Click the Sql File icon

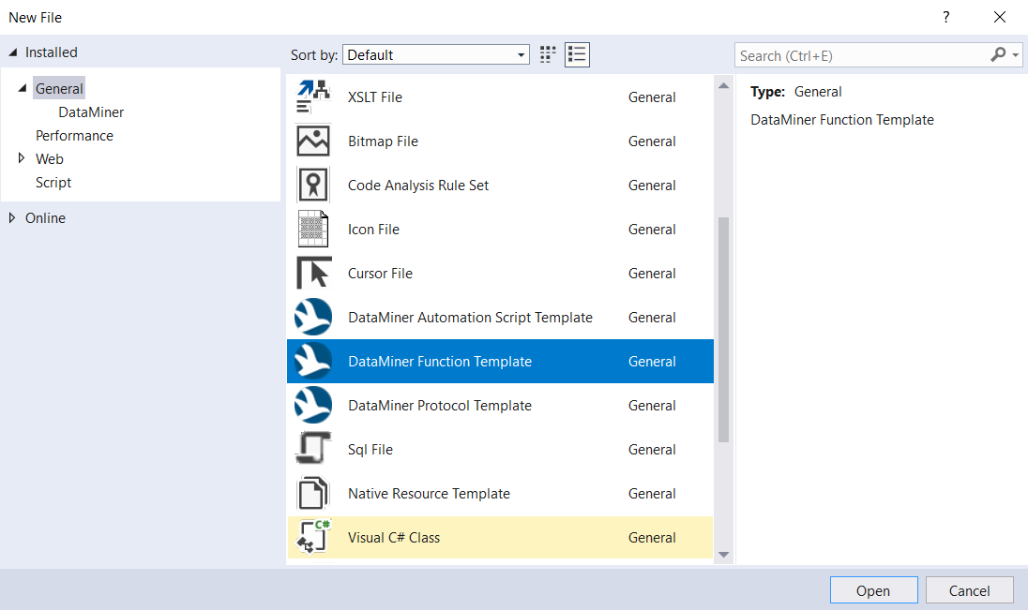(312, 449)
